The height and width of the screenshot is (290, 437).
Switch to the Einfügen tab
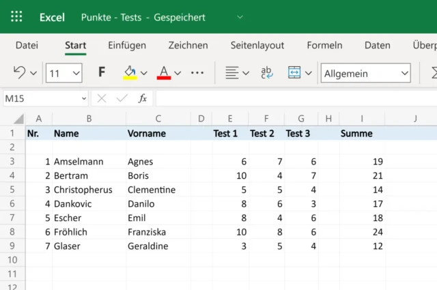tap(127, 45)
